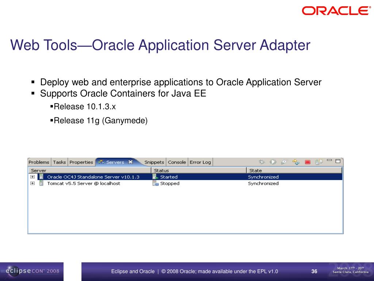Start the server in debug mode
The image size is (374, 281).
click(x=262, y=162)
